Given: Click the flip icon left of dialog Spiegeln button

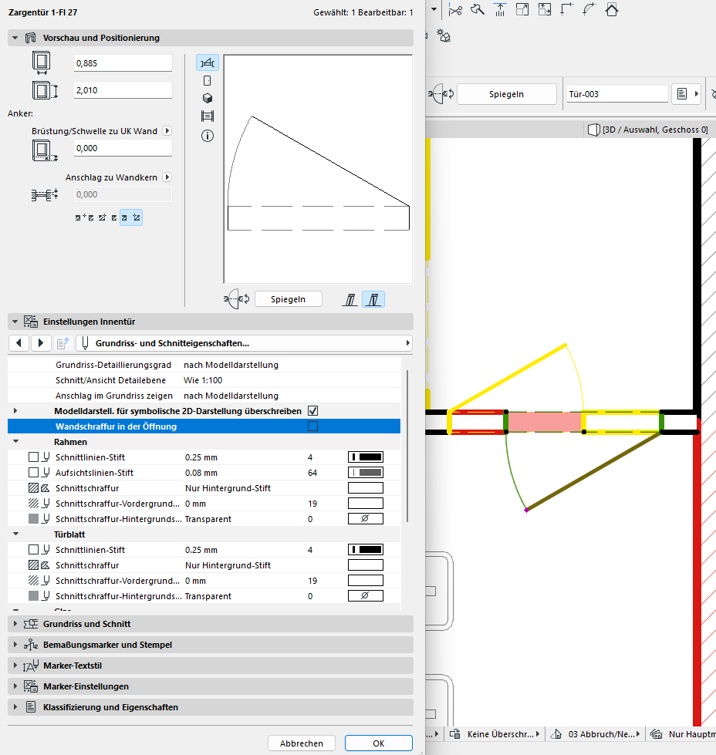Looking at the screenshot, I should 237,299.
